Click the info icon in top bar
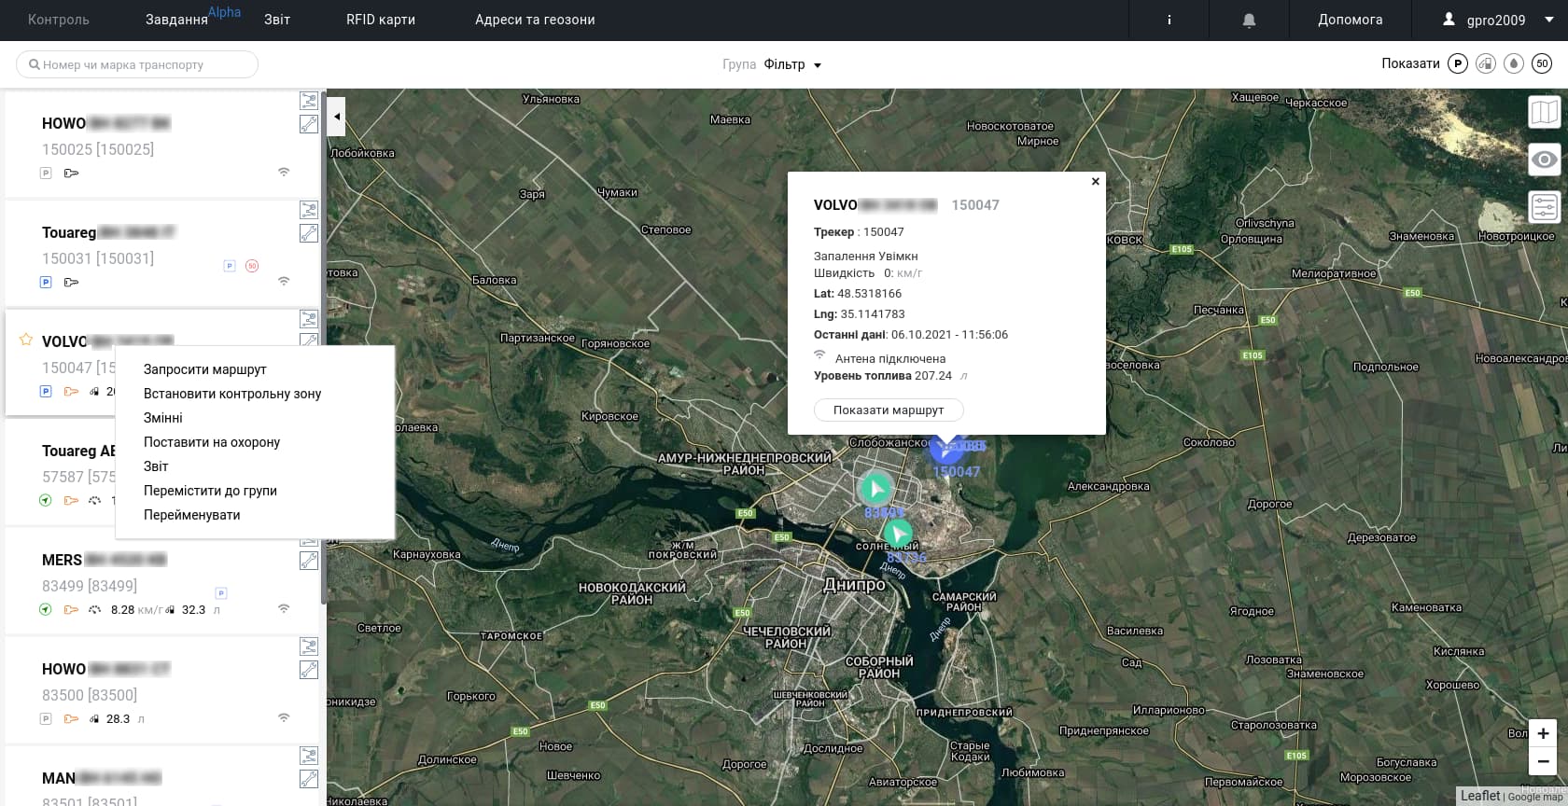The image size is (1568, 806). pyautogui.click(x=1169, y=20)
